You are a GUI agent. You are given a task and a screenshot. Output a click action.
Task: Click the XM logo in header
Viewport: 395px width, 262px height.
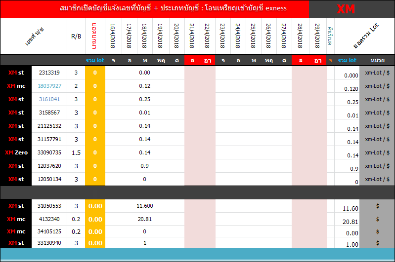tap(346, 9)
